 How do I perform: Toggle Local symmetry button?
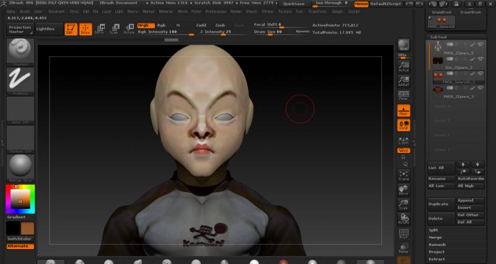[x=404, y=125]
